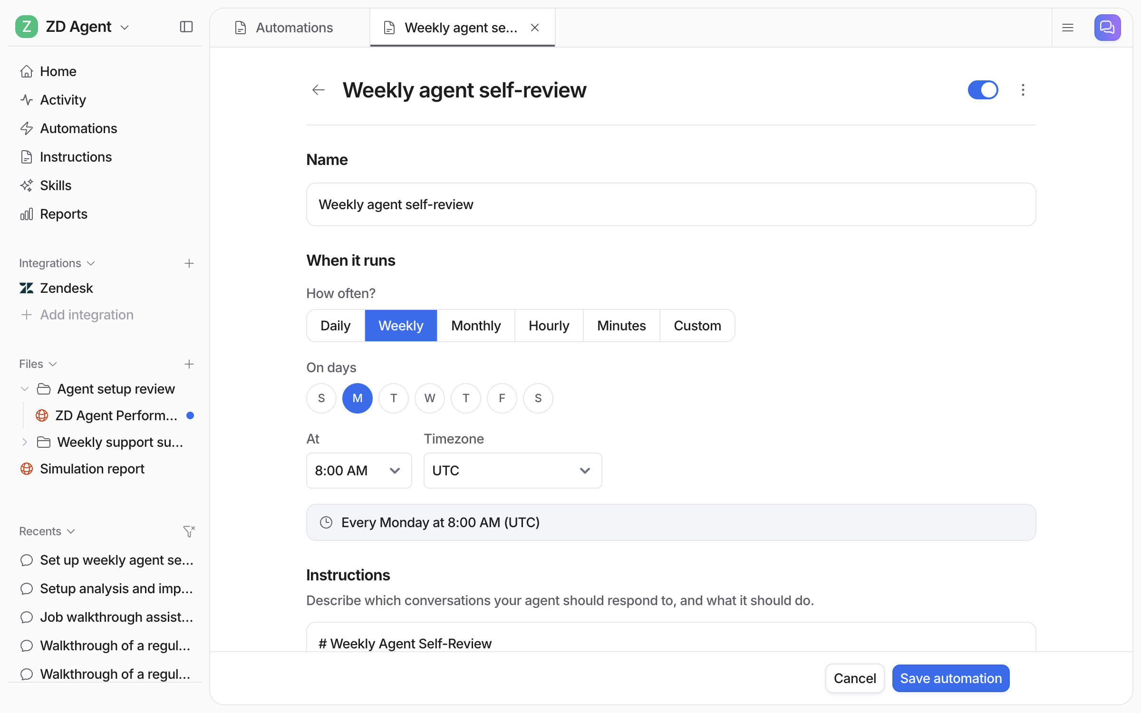Select Hourly frequency
This screenshot has height=713, width=1141.
tap(549, 326)
